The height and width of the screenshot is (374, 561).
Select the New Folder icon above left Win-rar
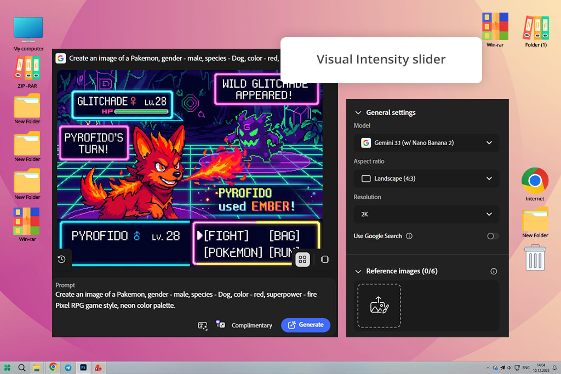(27, 185)
